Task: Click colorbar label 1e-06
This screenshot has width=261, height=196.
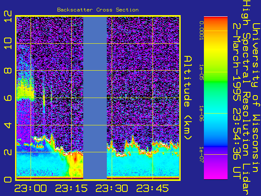Action: pos(201,114)
